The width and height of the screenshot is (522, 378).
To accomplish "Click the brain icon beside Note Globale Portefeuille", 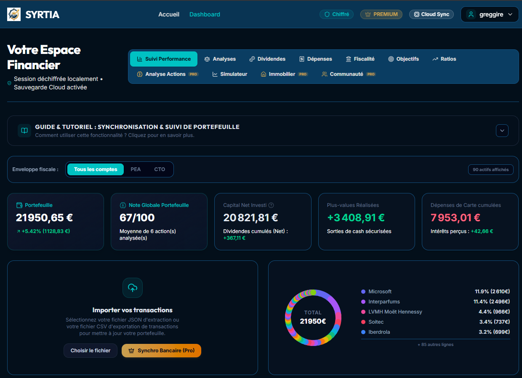I will point(123,205).
